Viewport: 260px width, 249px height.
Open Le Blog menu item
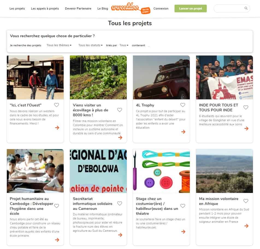(103, 8)
